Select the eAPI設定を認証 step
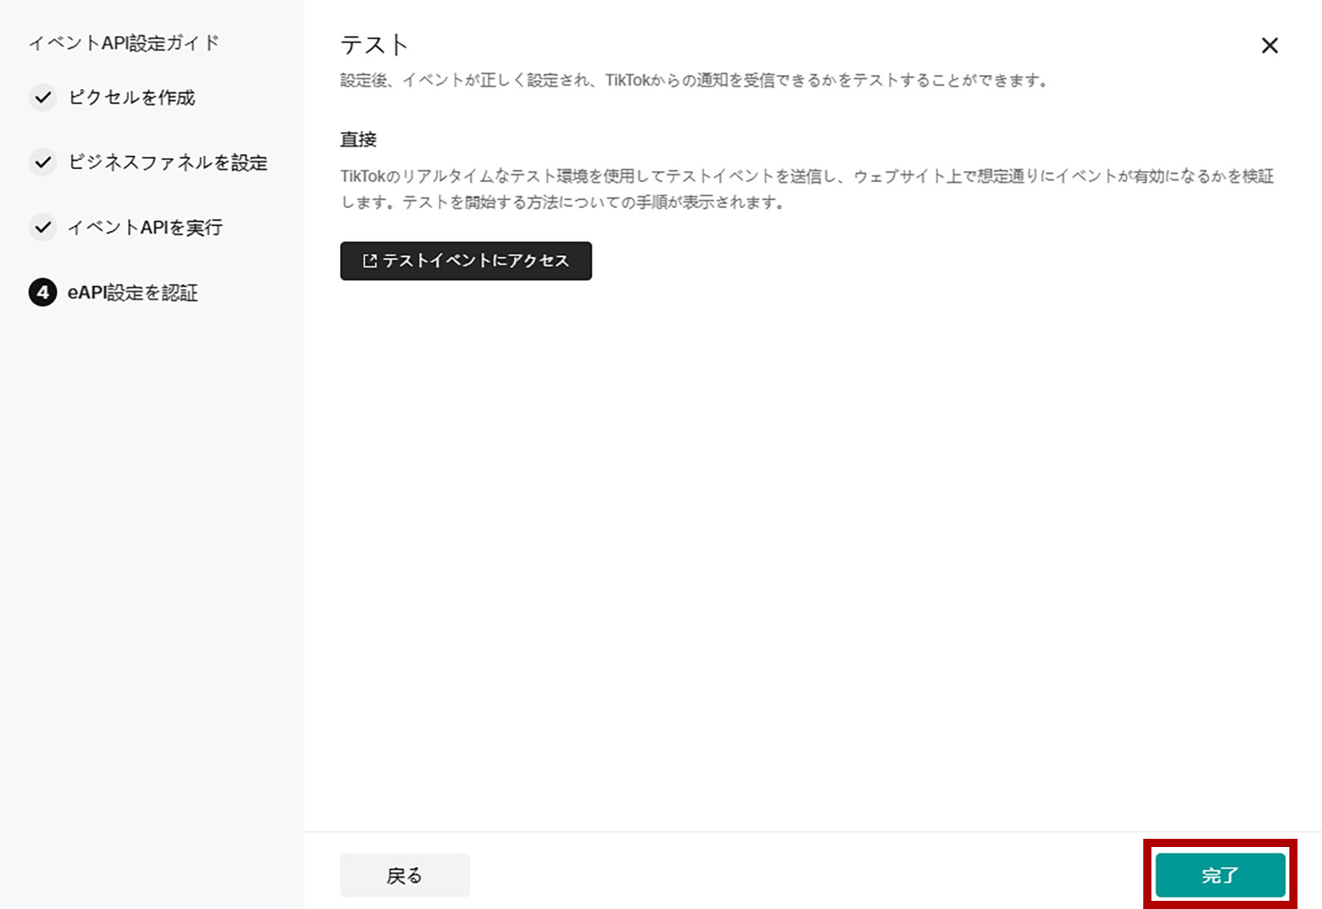1322x909 pixels. 132,293
